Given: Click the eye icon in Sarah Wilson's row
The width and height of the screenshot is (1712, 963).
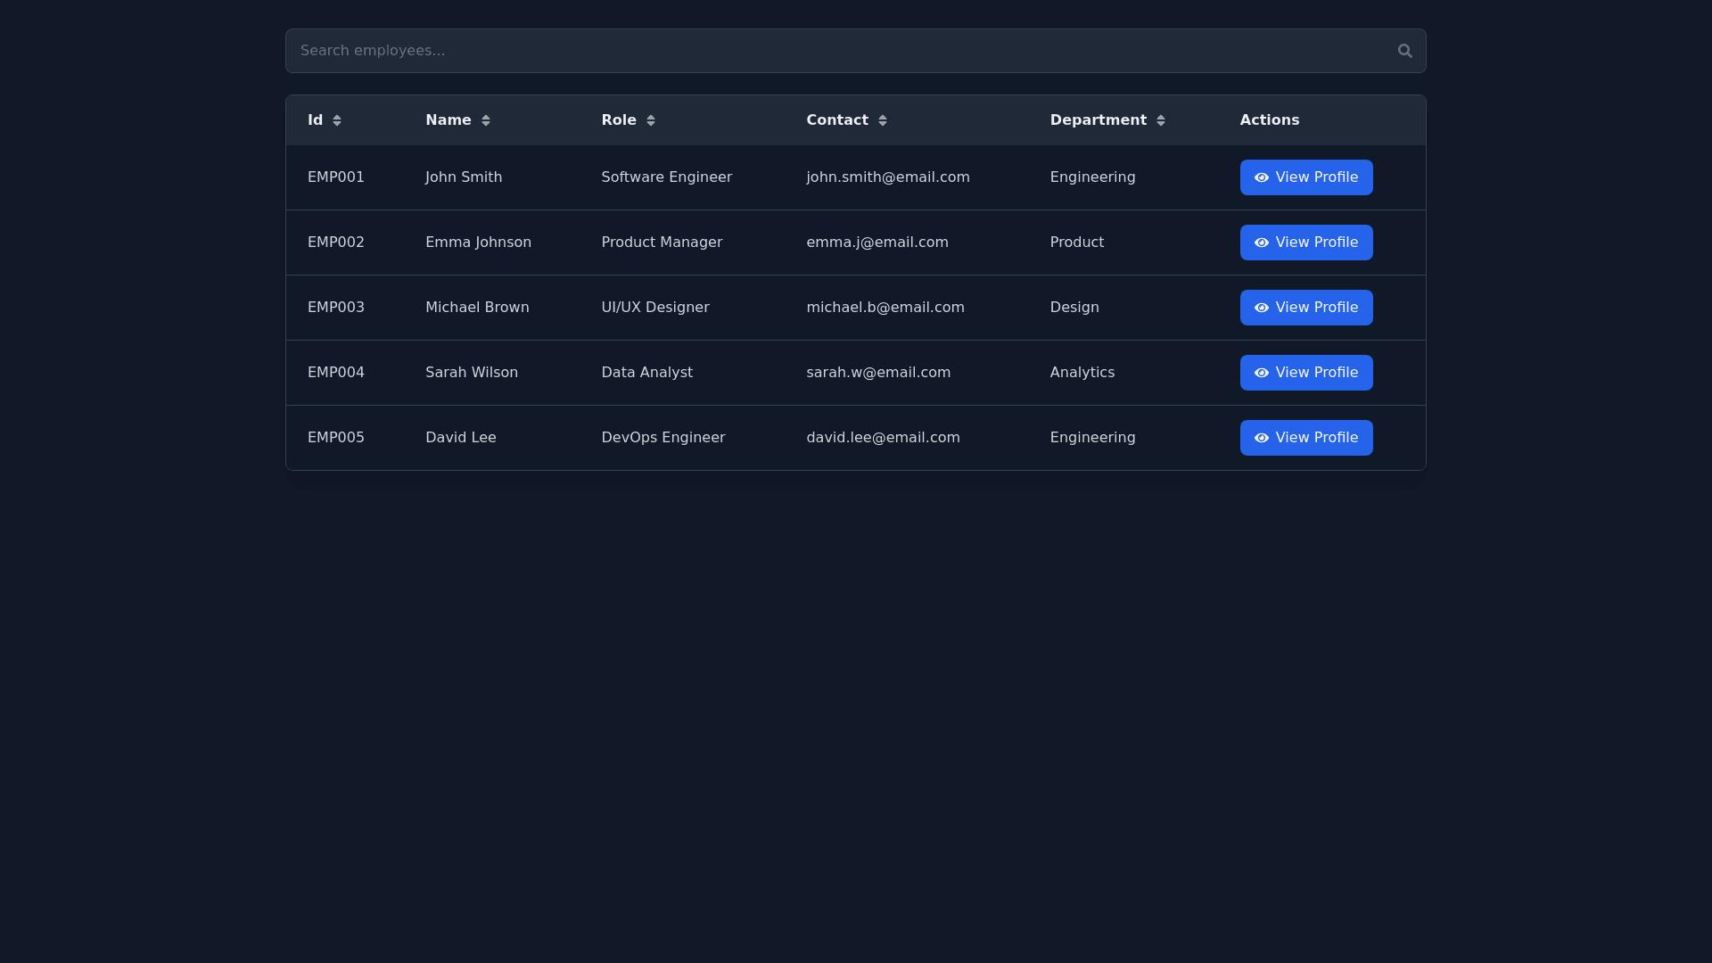Looking at the screenshot, I should (x=1262, y=373).
